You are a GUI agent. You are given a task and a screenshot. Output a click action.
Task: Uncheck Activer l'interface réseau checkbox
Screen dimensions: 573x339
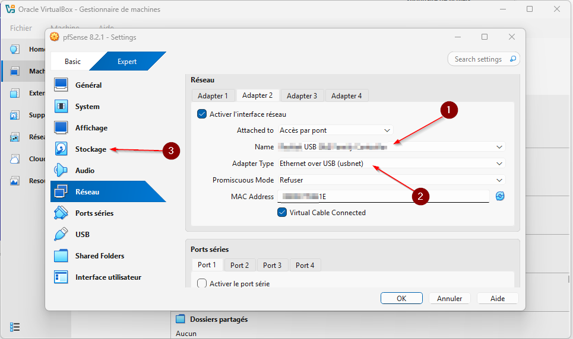[x=202, y=114]
